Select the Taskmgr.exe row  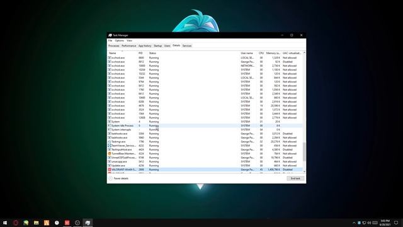(x=205, y=141)
